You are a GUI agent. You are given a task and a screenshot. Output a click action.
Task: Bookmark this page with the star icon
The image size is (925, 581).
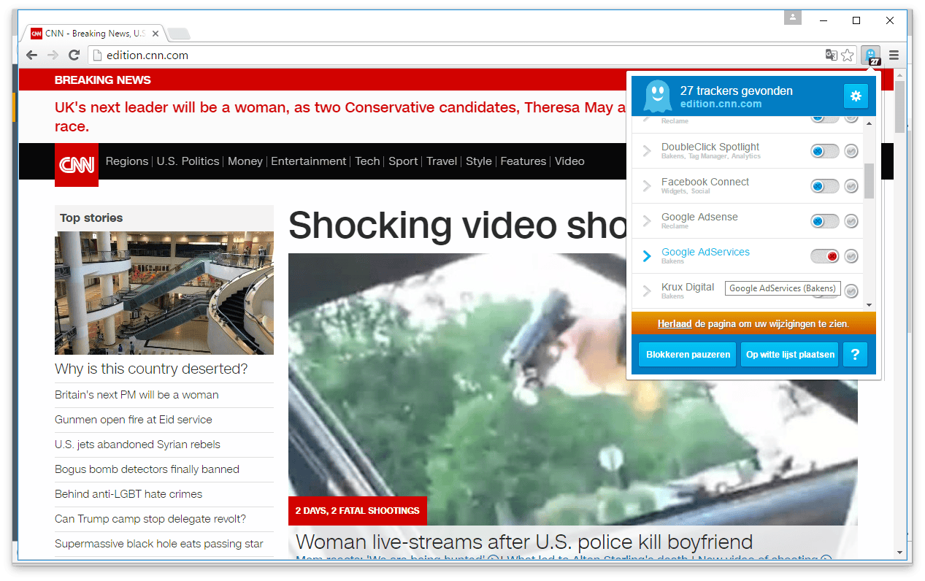click(847, 55)
